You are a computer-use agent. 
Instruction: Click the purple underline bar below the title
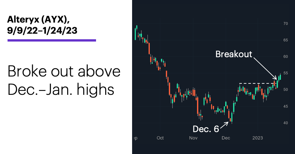click(x=52, y=40)
